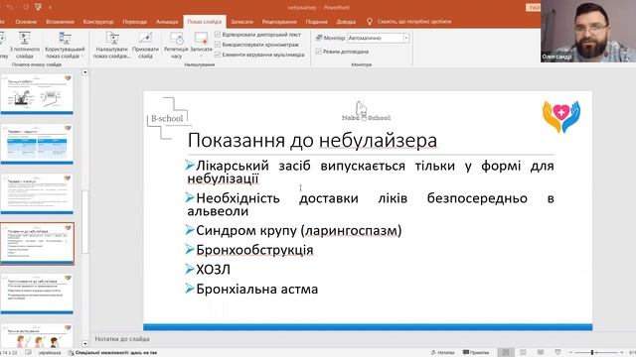Click the slide pane vertical scrollbar thumb

coord(84,222)
